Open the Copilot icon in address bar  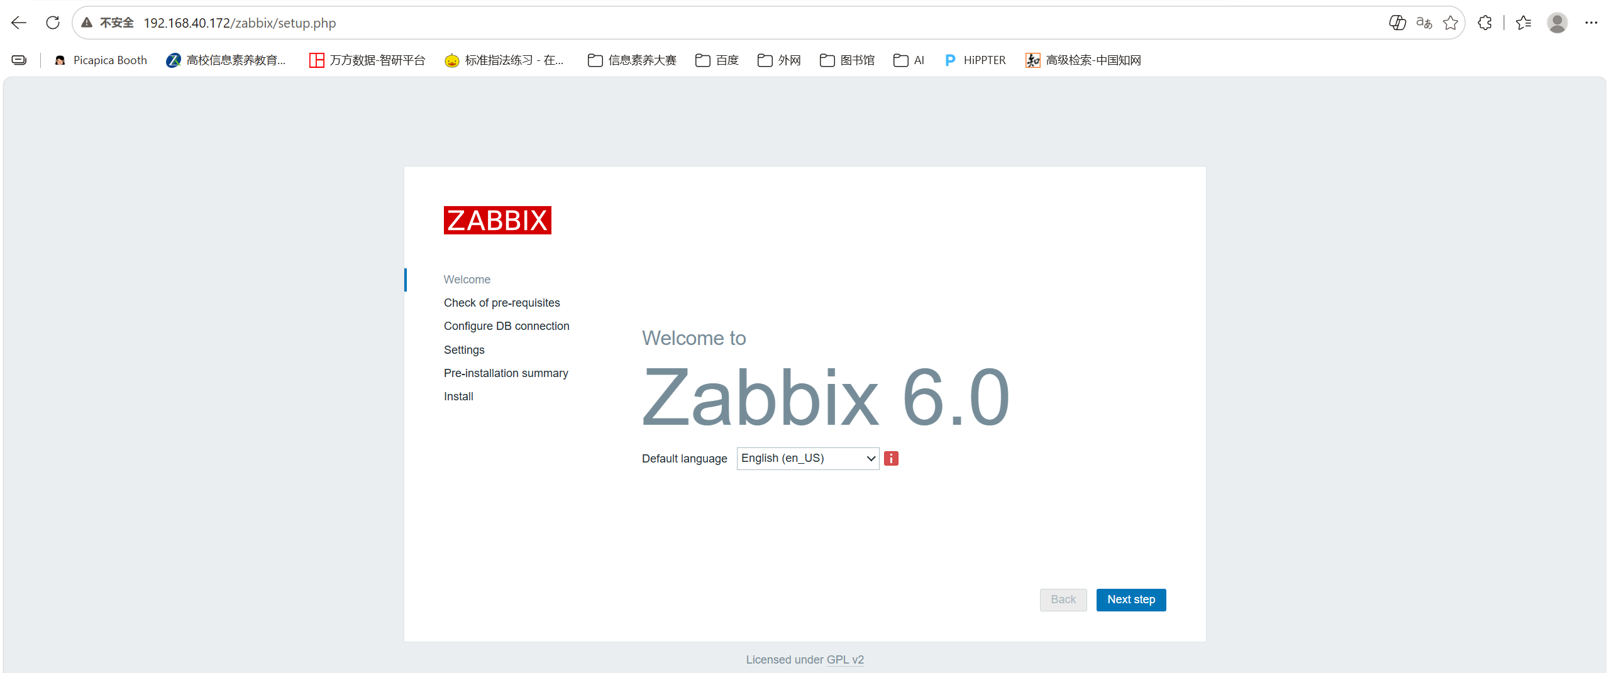pos(1397,23)
